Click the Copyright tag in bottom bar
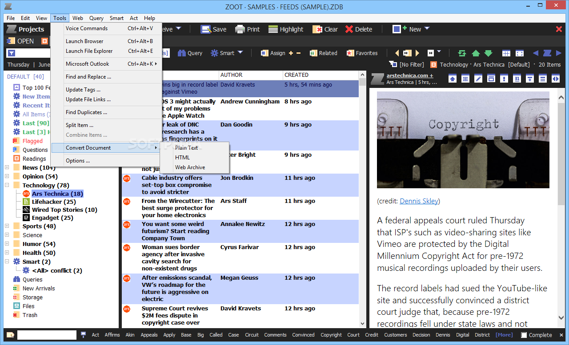The width and height of the screenshot is (569, 345). [331, 335]
